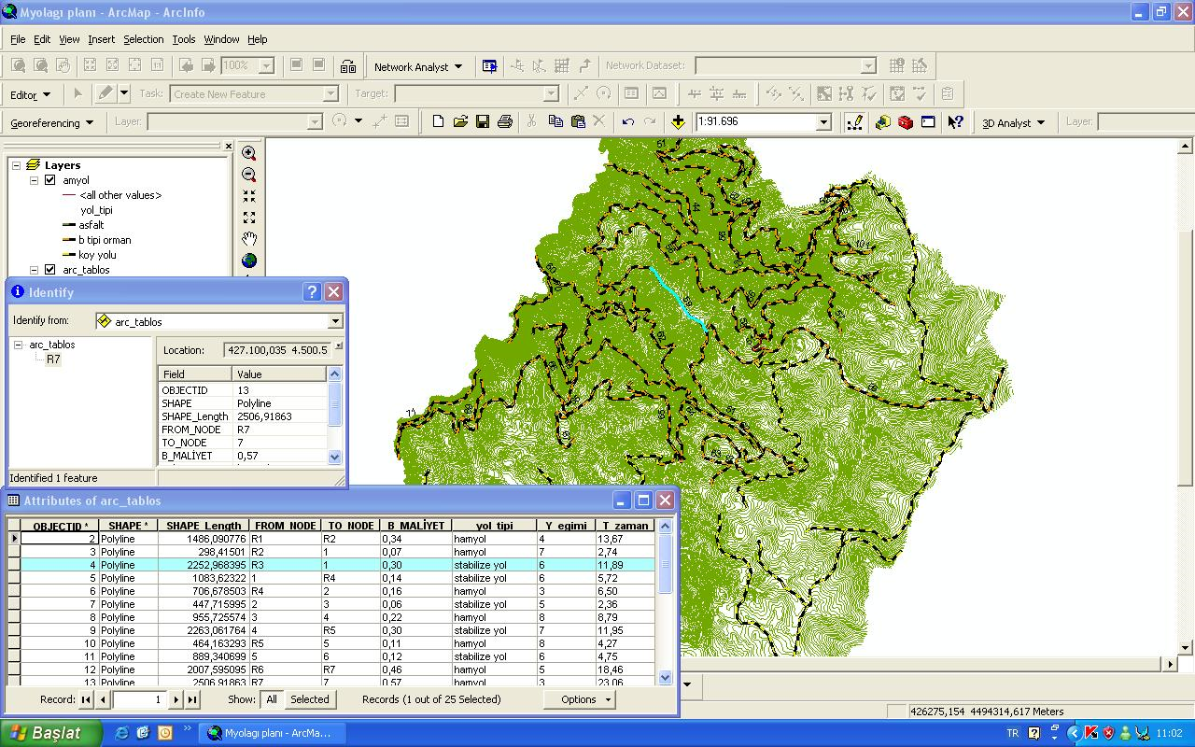Open the Identify from dropdown

coord(335,321)
